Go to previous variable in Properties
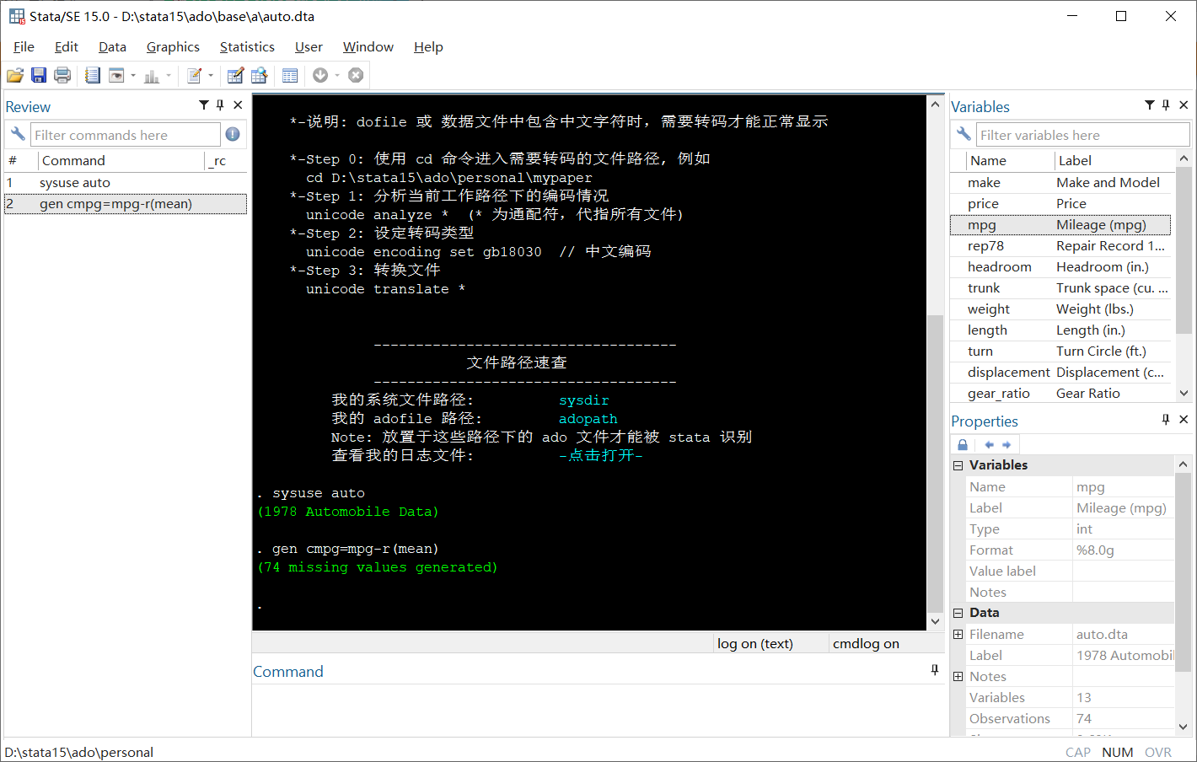 coord(990,445)
